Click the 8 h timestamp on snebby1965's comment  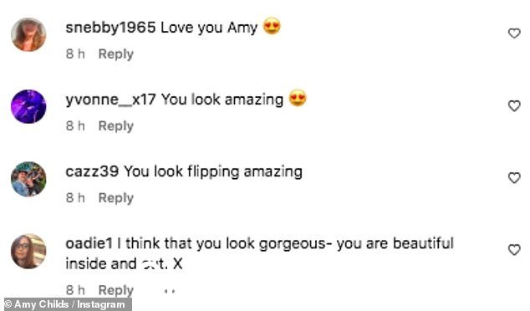point(75,54)
